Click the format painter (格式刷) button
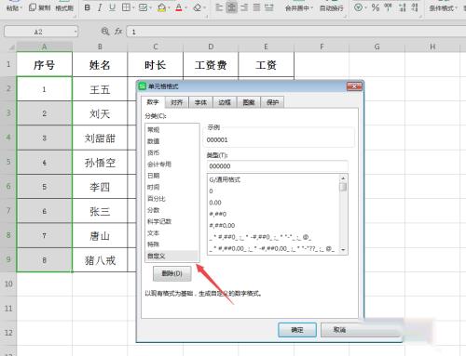466x356 pixels. click(64, 7)
